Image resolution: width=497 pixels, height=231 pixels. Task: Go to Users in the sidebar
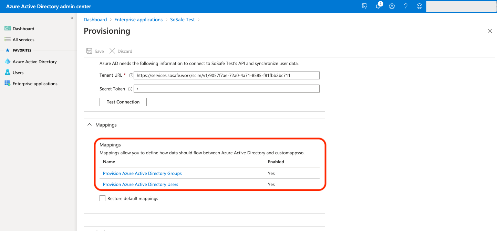(x=18, y=73)
